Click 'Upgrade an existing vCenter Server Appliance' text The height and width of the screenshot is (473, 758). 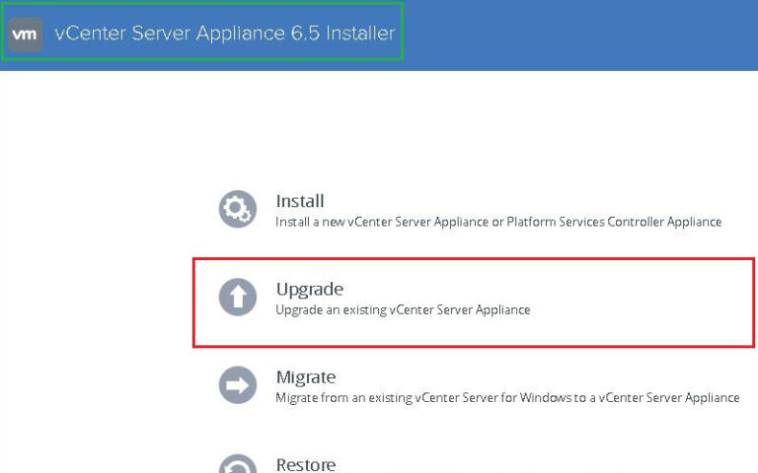point(403,309)
